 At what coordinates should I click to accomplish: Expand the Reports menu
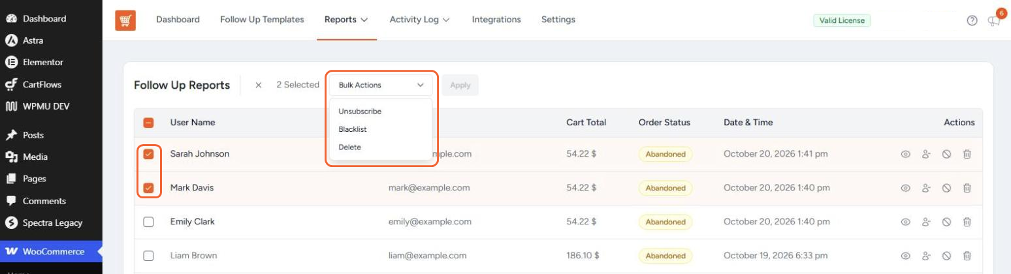pos(346,20)
